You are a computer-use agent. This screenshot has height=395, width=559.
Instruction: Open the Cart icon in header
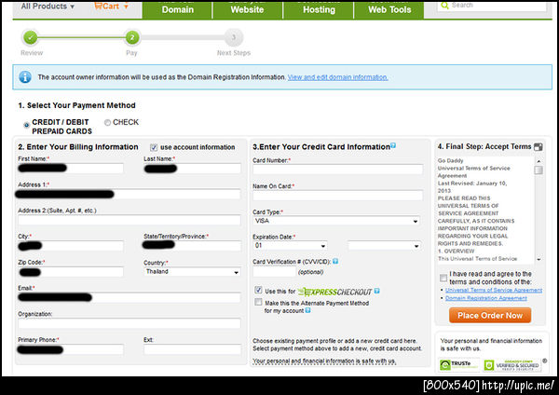coord(99,7)
